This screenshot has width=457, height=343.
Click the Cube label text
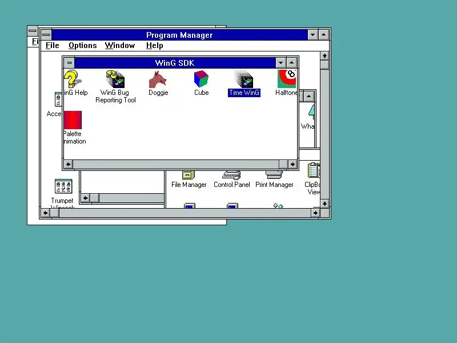coord(202,93)
